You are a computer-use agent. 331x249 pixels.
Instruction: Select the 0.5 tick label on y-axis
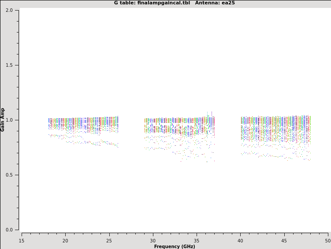9,175
